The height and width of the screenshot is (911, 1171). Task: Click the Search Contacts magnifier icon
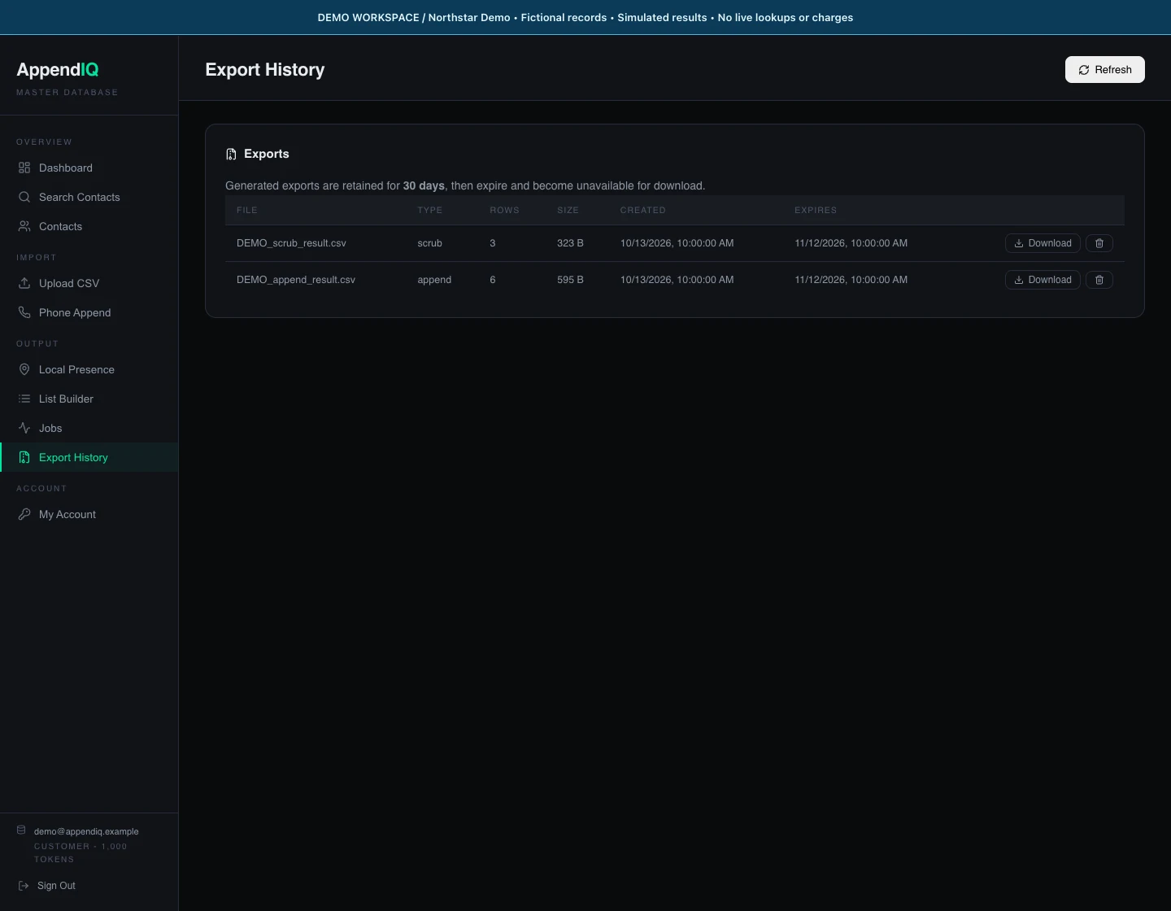pos(24,197)
